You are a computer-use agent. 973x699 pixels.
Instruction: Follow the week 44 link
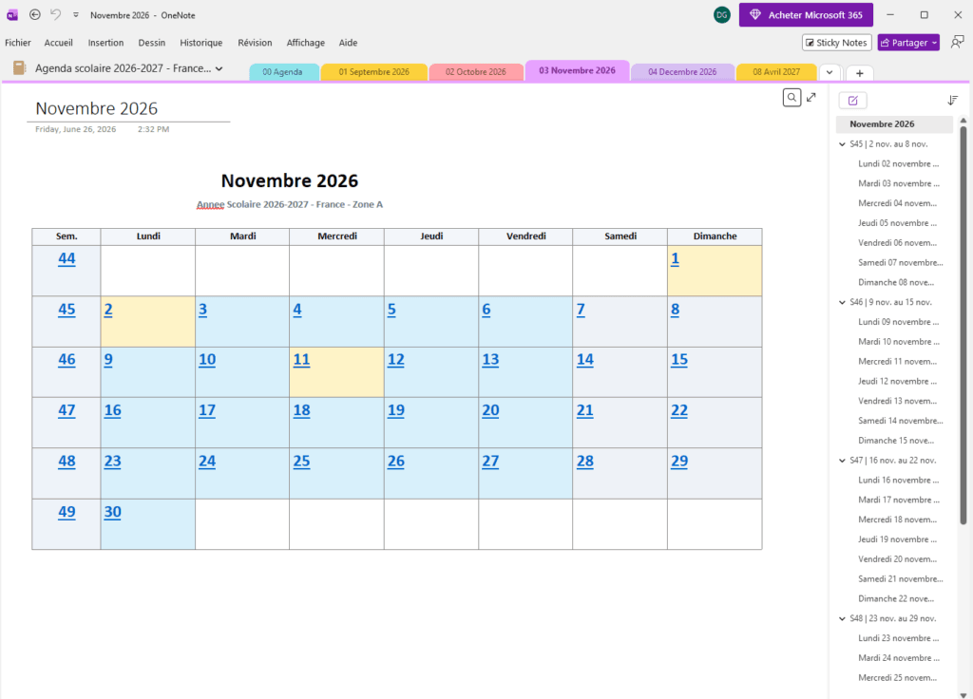[67, 258]
